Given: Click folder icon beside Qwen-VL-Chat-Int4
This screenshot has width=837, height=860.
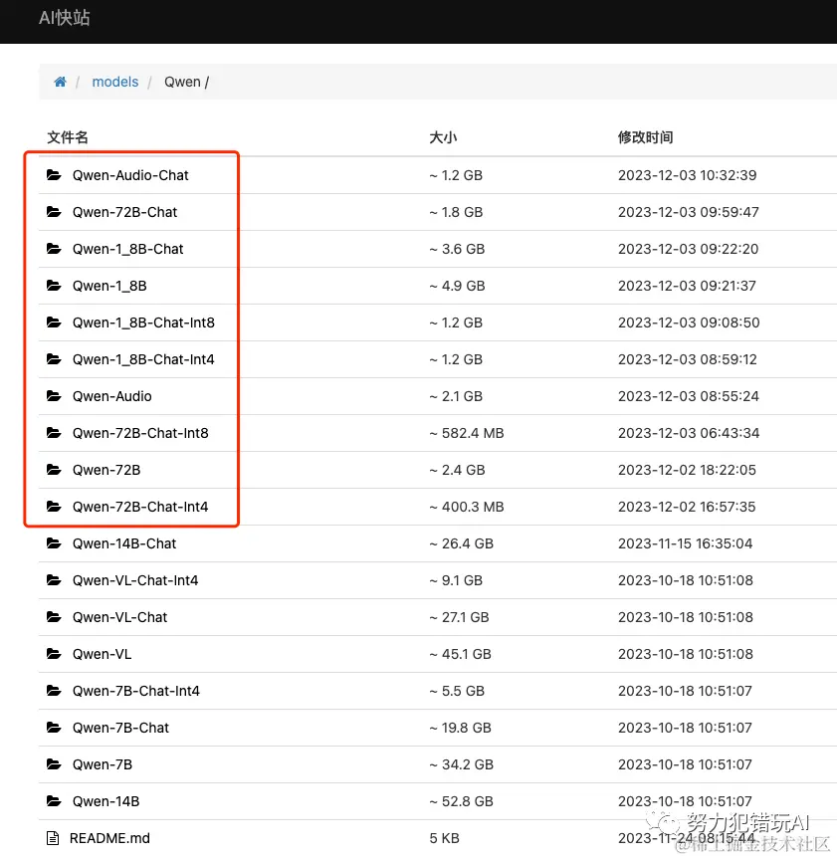Looking at the screenshot, I should [54, 580].
